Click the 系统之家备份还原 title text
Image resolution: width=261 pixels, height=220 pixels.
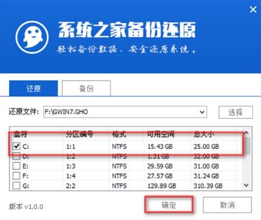(127, 30)
